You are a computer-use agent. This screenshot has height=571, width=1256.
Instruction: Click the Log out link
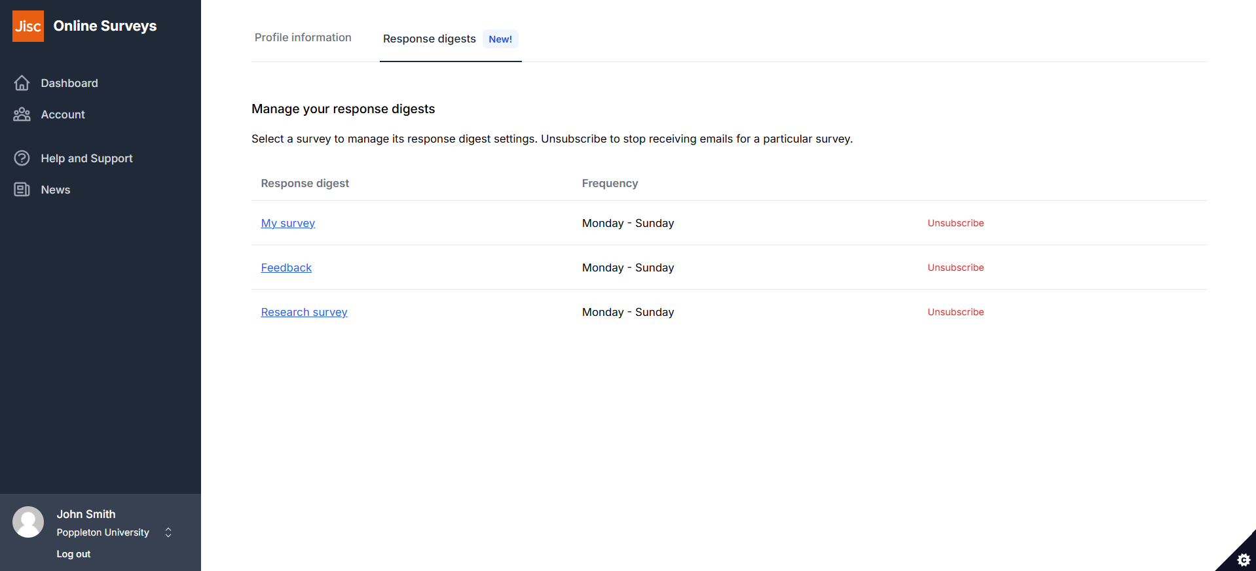(73, 554)
